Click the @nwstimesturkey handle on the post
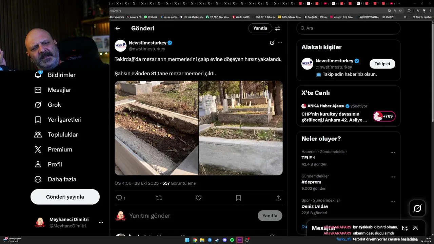The image size is (434, 244). (x=147, y=49)
